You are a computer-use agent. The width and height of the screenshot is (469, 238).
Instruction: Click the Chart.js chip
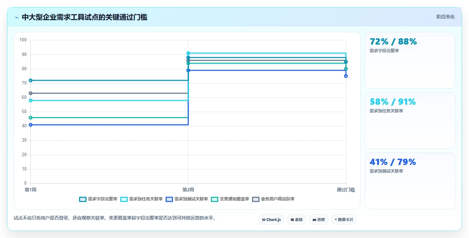271,220
